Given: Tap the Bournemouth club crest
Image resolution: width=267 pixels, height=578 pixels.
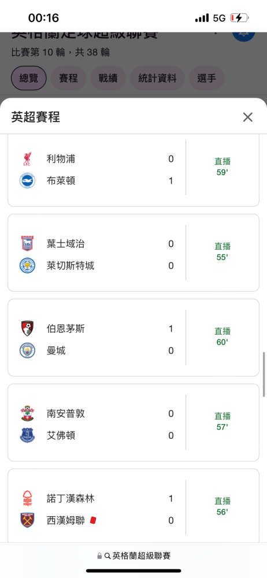Looking at the screenshot, I should pyautogui.click(x=27, y=328).
